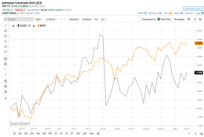Toggle the magnet snap mode
This screenshot has height=137, width=204.
(x=6, y=59)
